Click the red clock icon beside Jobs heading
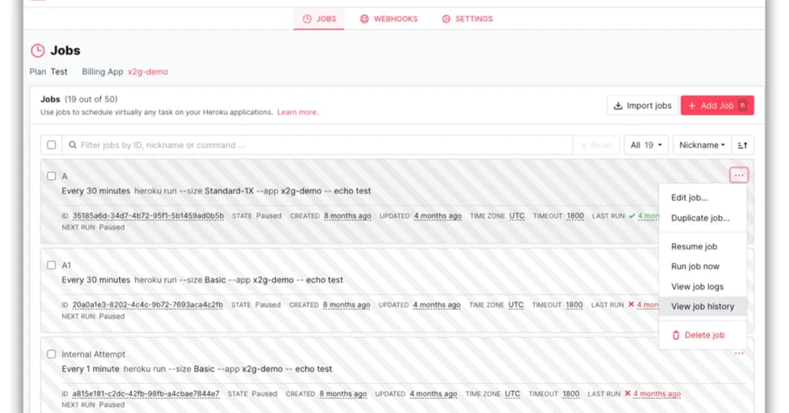This screenshot has height=413, width=789. tap(38, 51)
